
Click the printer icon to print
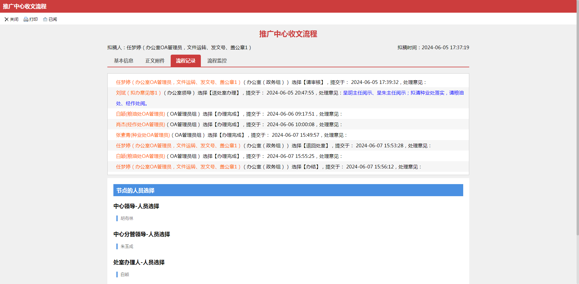(26, 19)
